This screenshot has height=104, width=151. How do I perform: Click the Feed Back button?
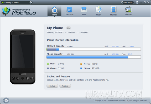[127, 2]
